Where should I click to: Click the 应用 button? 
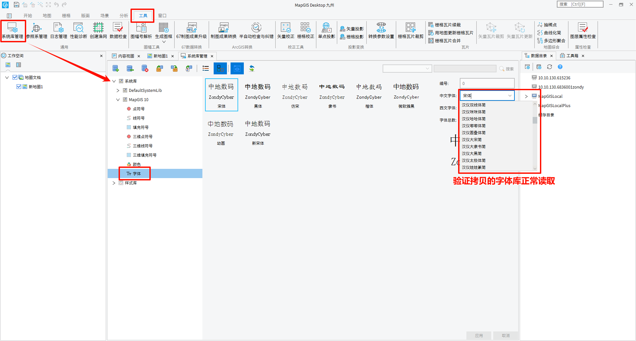(x=479, y=335)
